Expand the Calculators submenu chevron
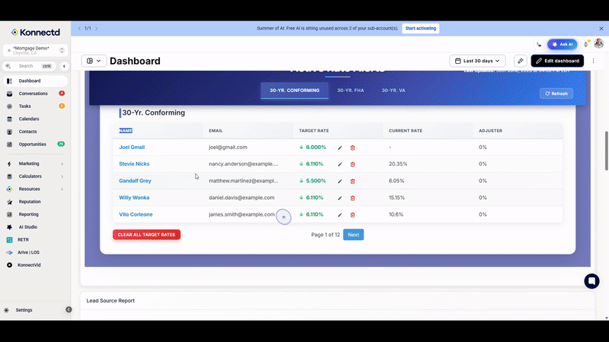The width and height of the screenshot is (609, 342). coord(62,176)
